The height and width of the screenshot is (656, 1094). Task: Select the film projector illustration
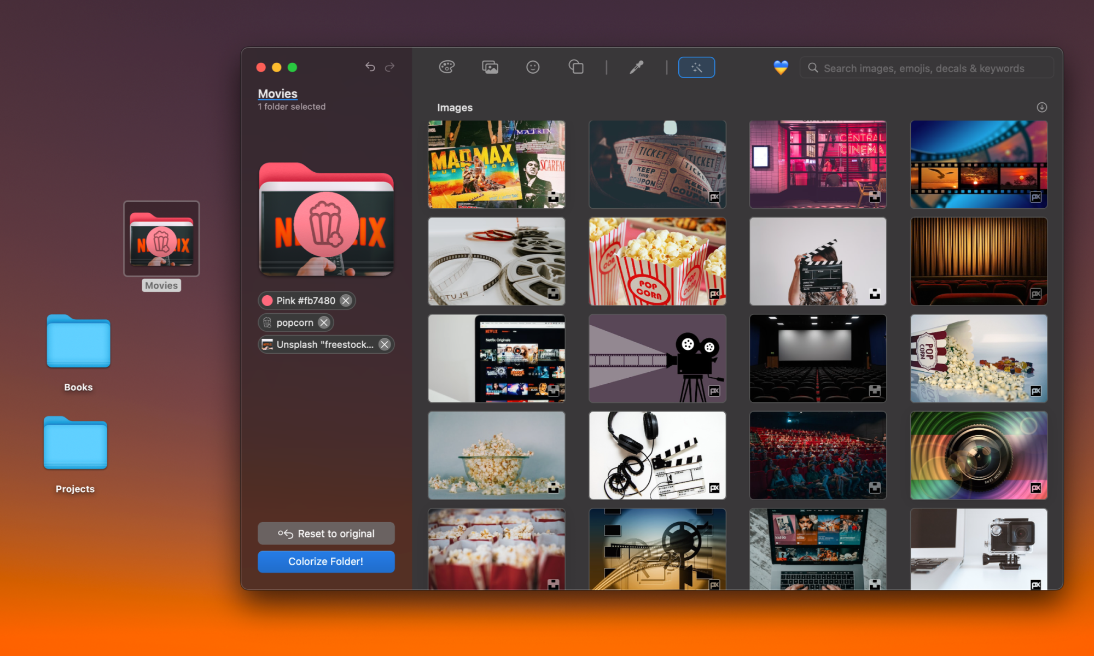657,358
